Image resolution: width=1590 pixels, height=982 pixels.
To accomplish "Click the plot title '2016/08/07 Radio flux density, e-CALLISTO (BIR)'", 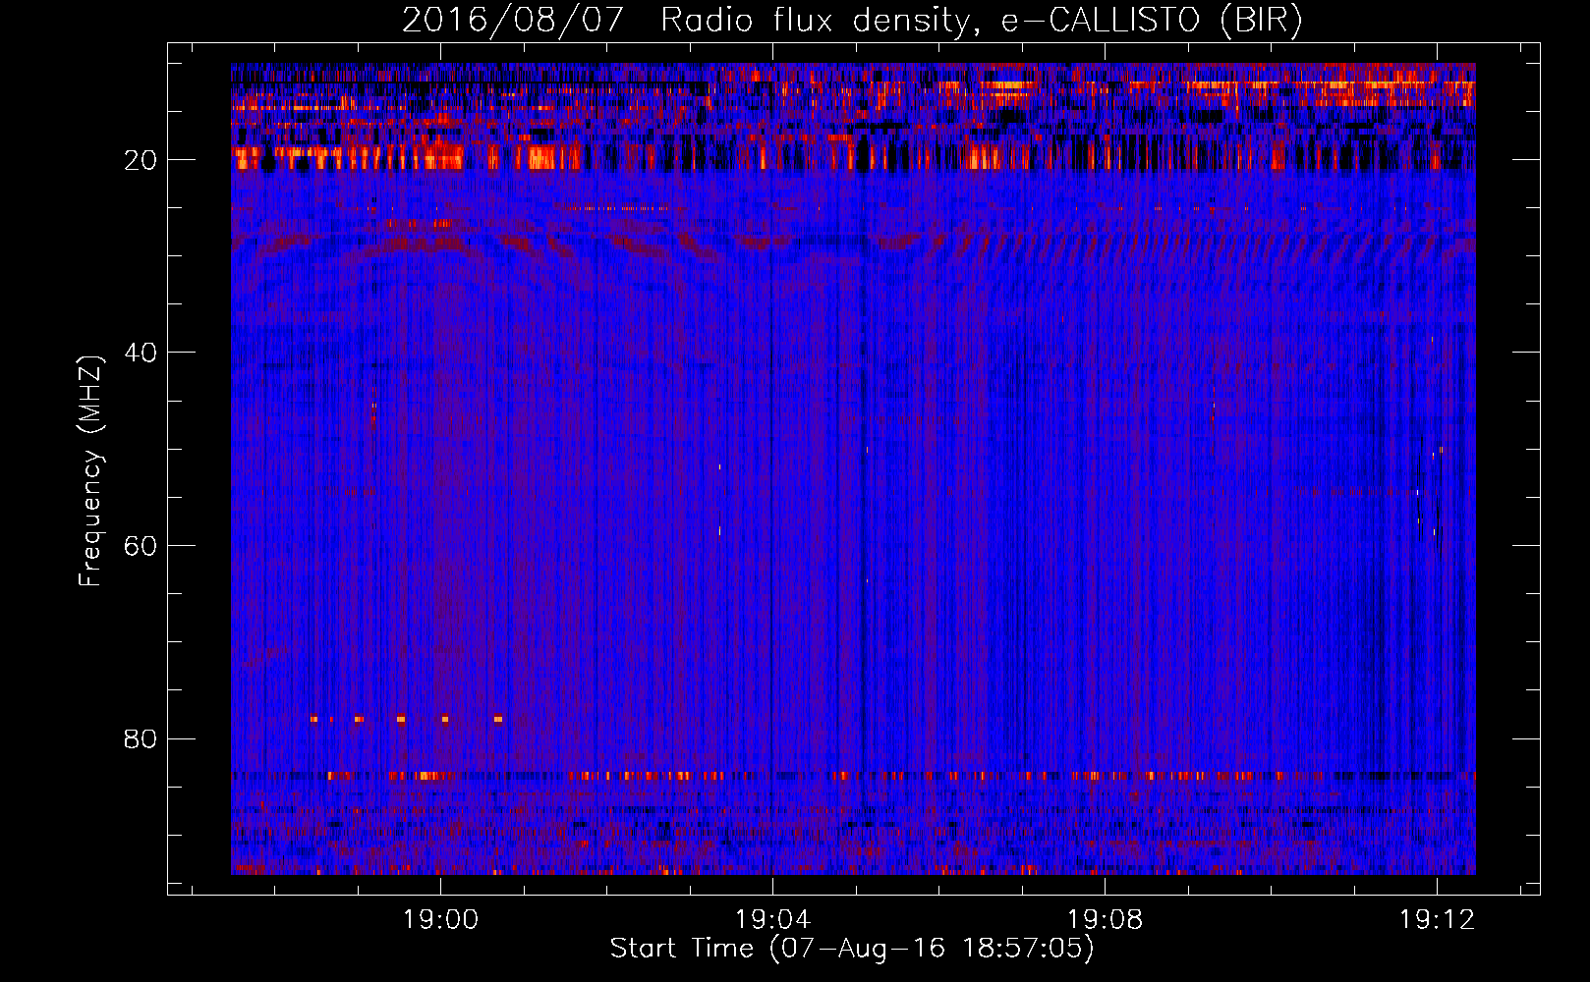I will click(x=852, y=21).
